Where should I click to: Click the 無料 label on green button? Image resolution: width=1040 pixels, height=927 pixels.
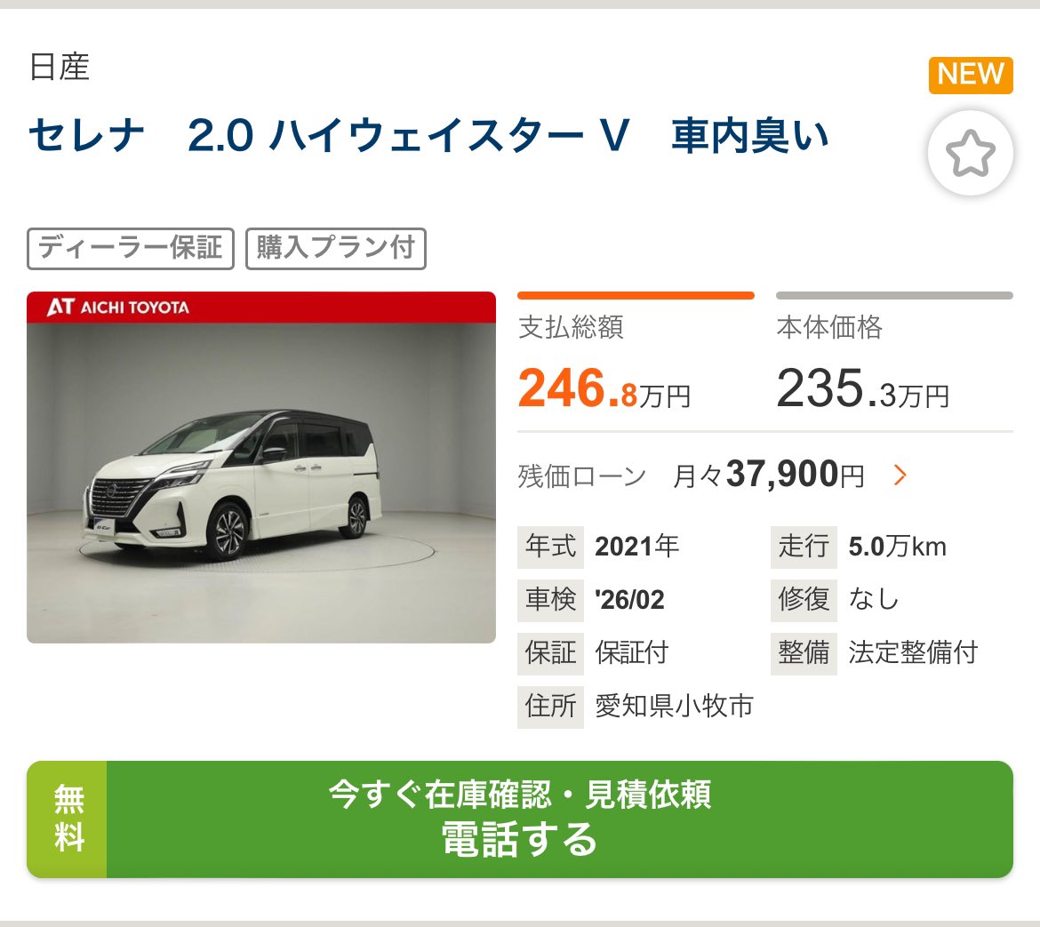(68, 819)
